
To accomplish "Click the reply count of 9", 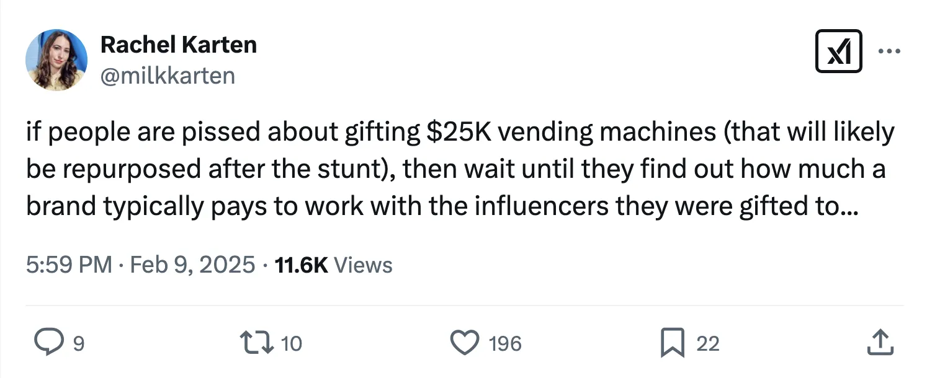I will [79, 343].
